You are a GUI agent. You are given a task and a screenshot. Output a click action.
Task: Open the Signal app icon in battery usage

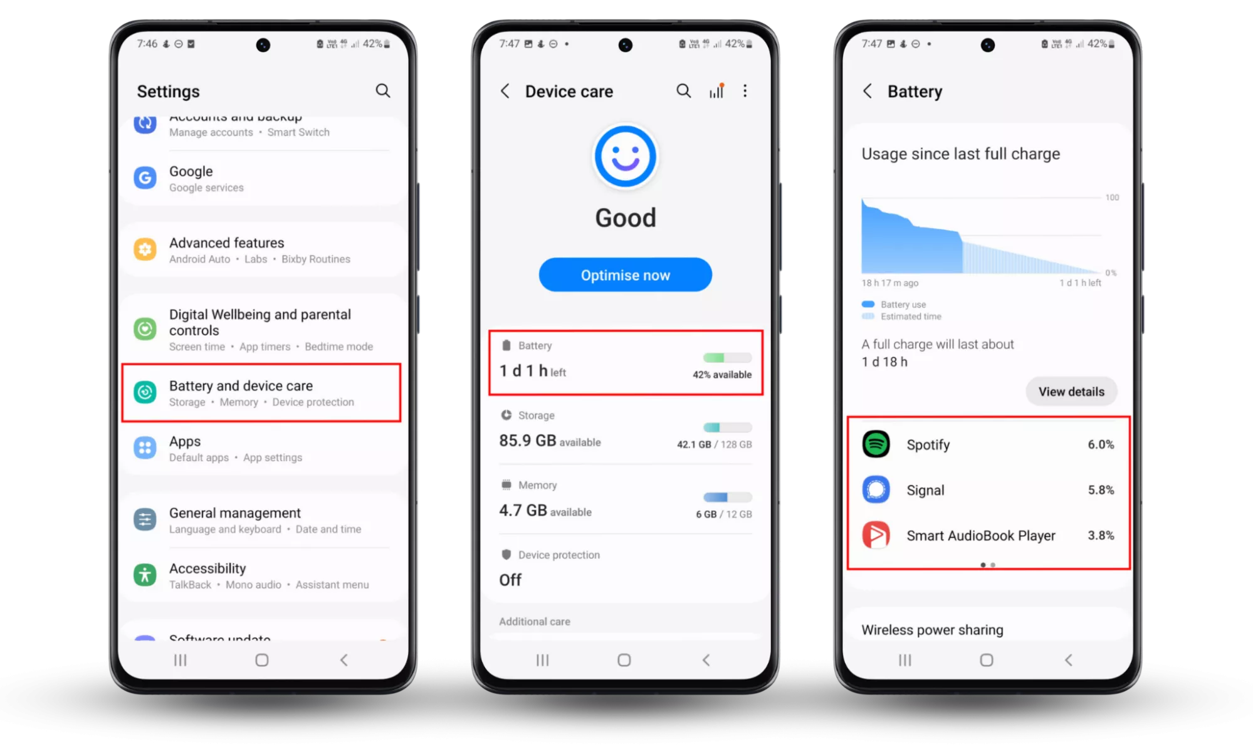876,489
